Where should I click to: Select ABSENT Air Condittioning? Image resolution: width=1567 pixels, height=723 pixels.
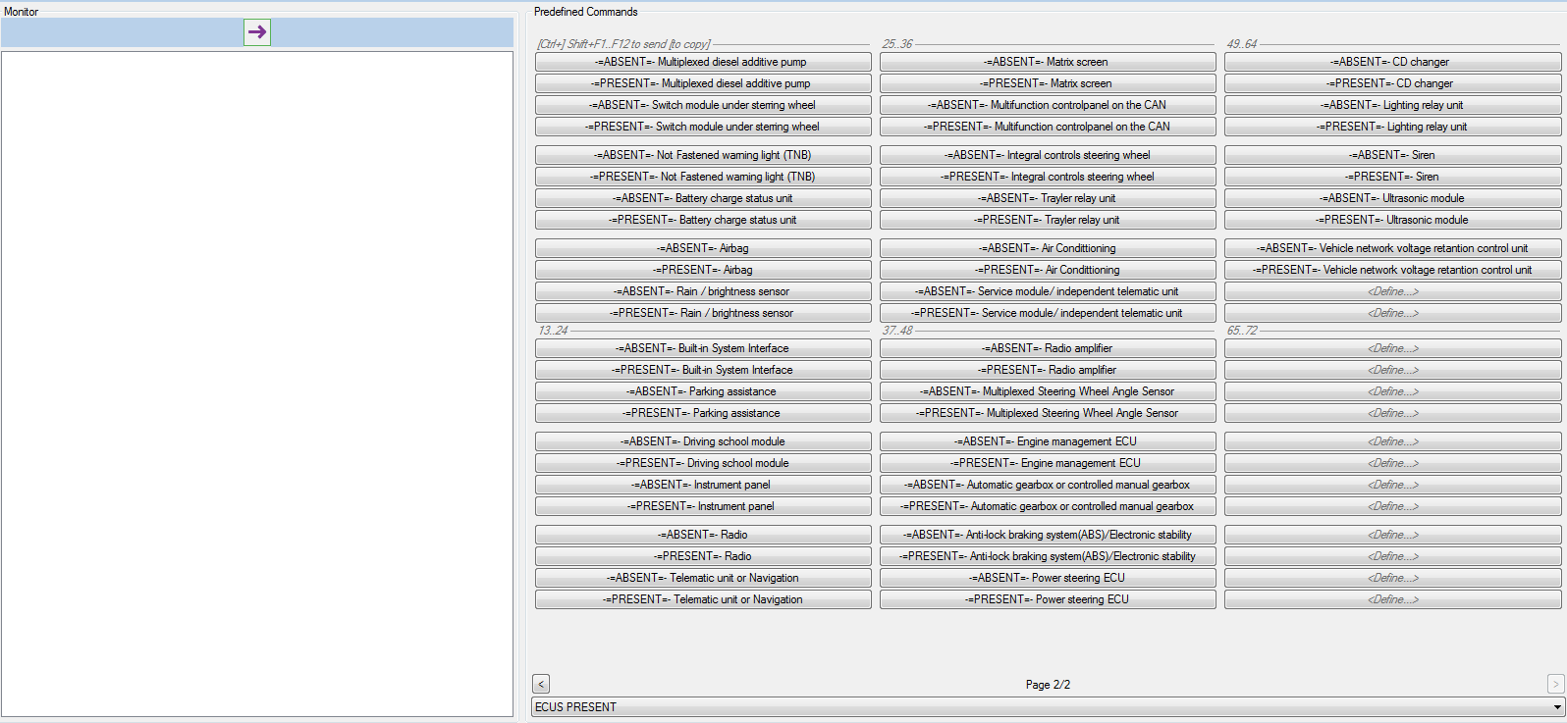pos(1048,248)
